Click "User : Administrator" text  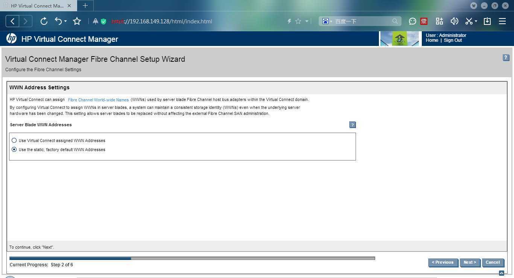click(x=446, y=35)
